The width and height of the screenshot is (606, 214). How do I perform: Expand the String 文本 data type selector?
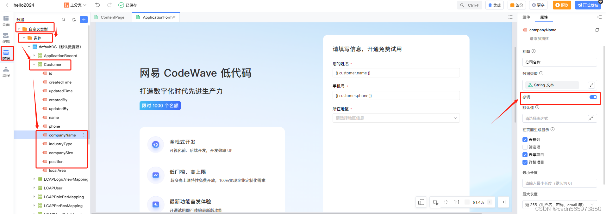pyautogui.click(x=591, y=85)
